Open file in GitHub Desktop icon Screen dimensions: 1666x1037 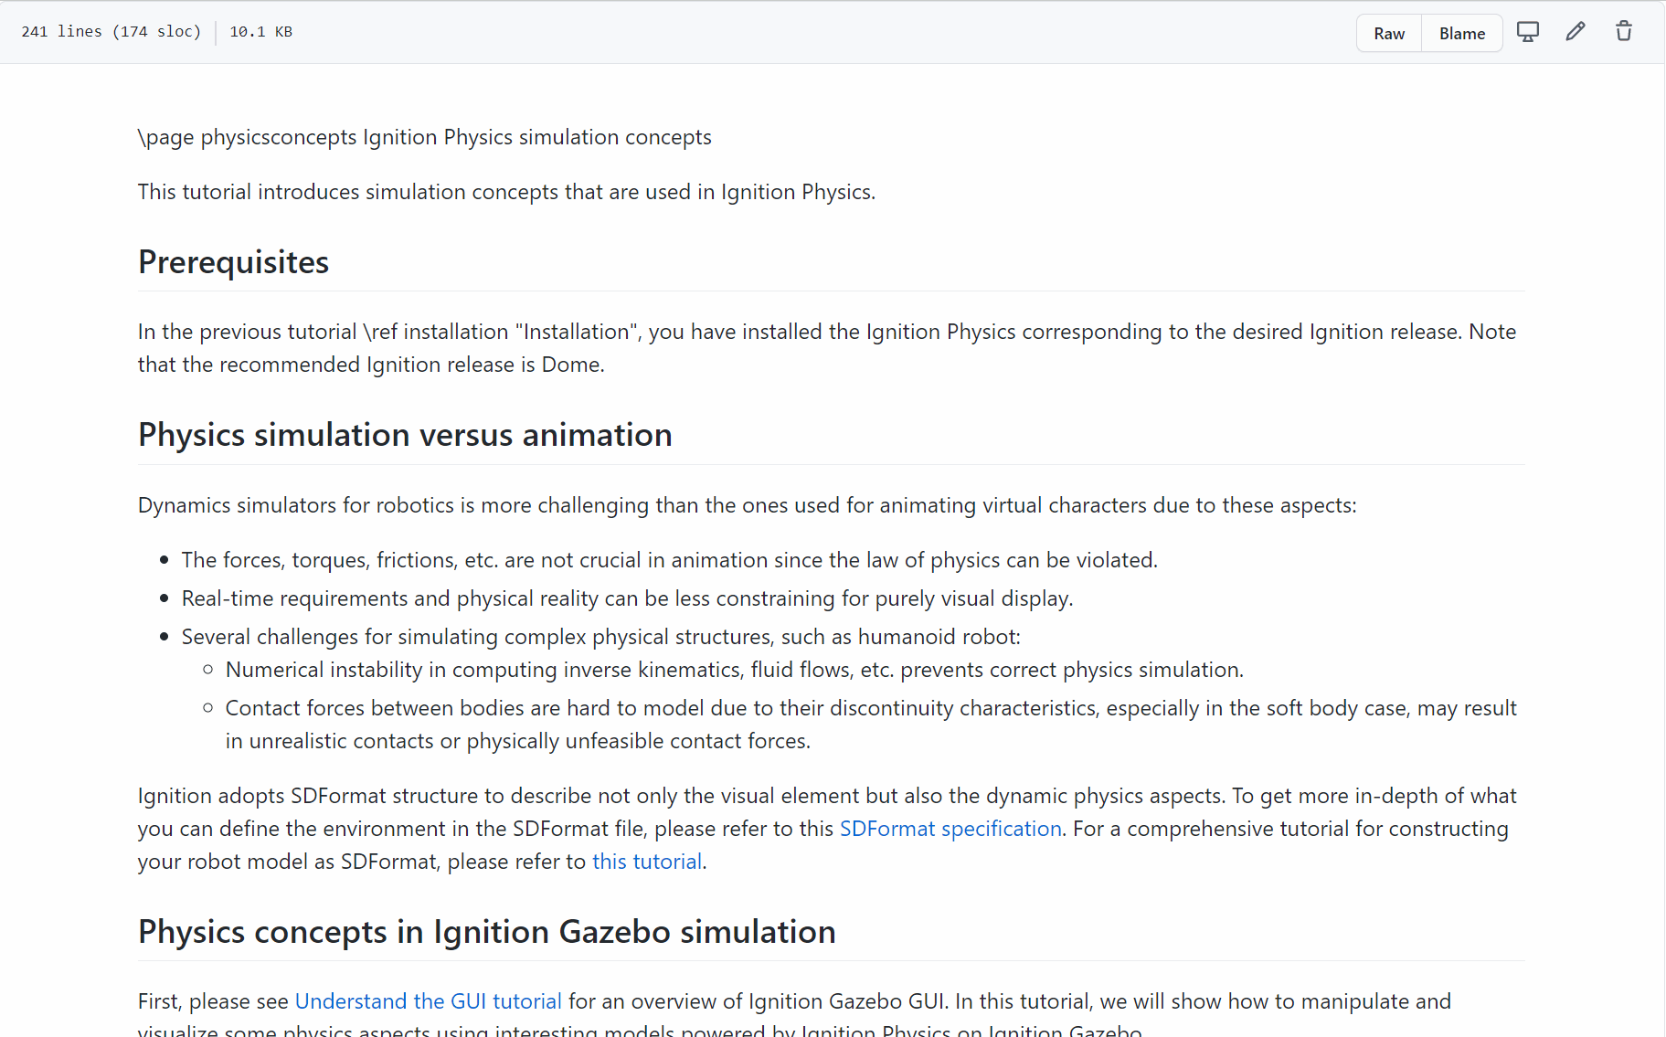click(x=1528, y=32)
